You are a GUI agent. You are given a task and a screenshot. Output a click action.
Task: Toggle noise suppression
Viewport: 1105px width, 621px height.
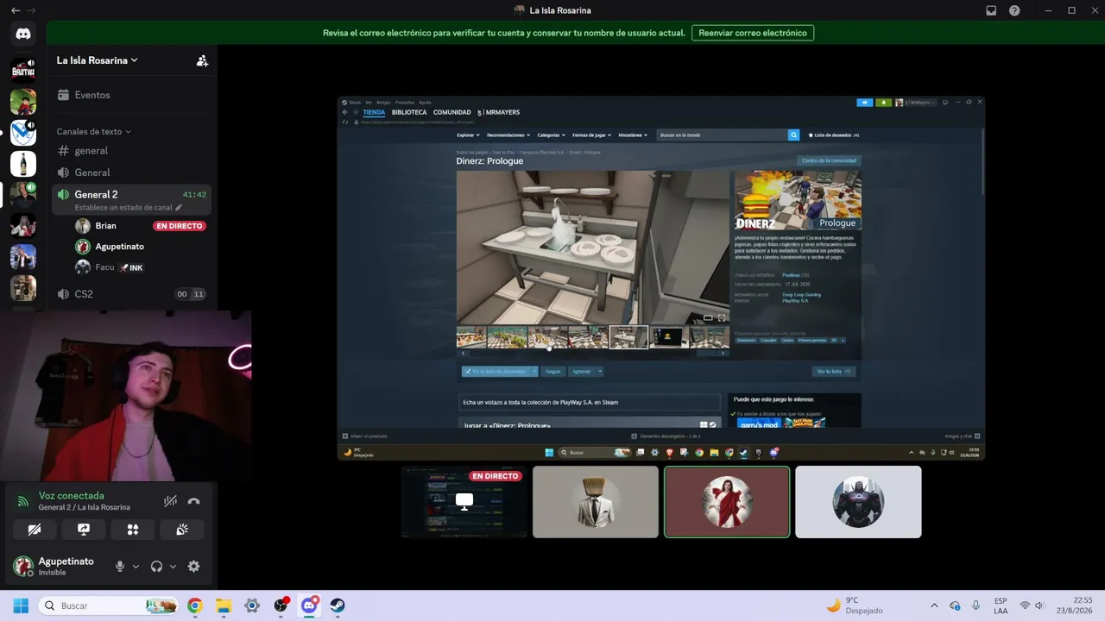(x=171, y=501)
